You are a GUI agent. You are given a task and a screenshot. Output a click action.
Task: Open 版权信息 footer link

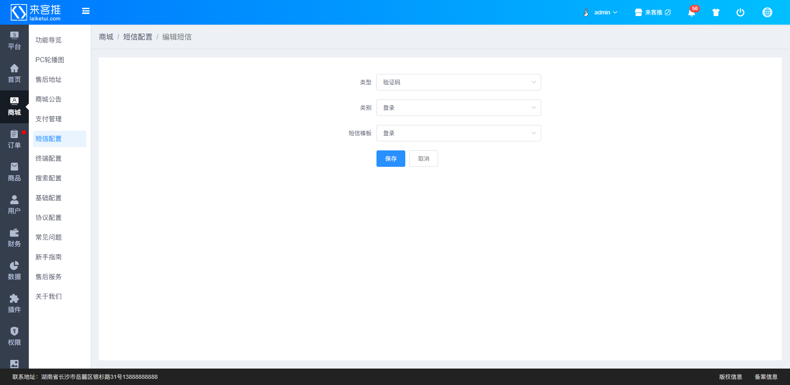tap(730, 377)
